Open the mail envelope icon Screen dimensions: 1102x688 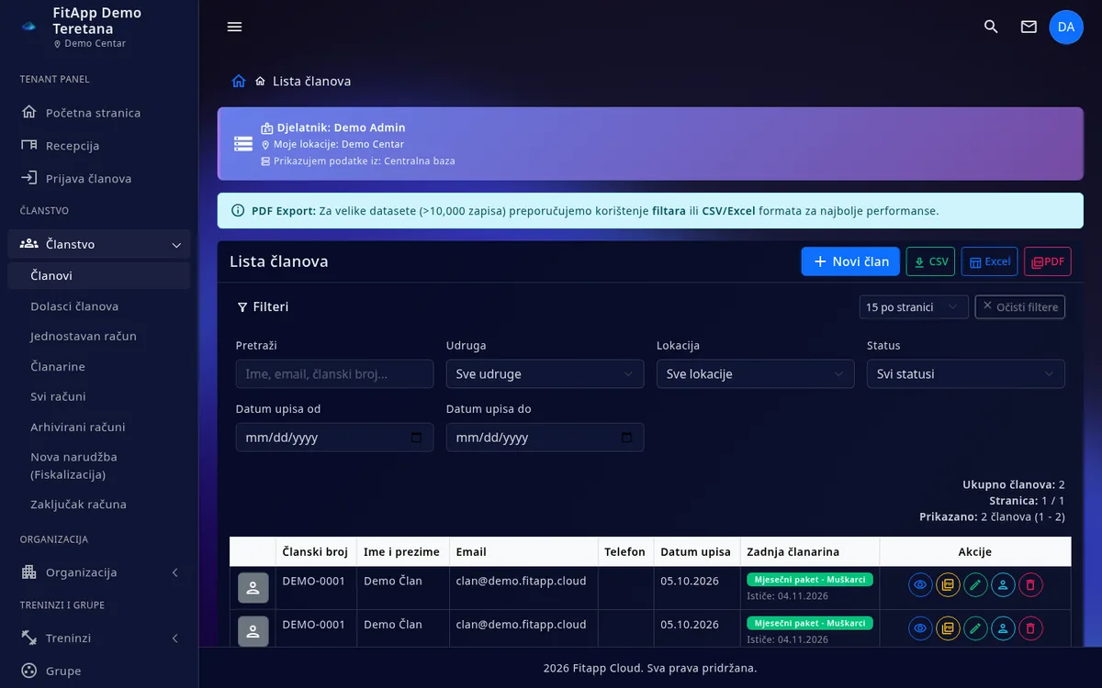pos(1029,27)
